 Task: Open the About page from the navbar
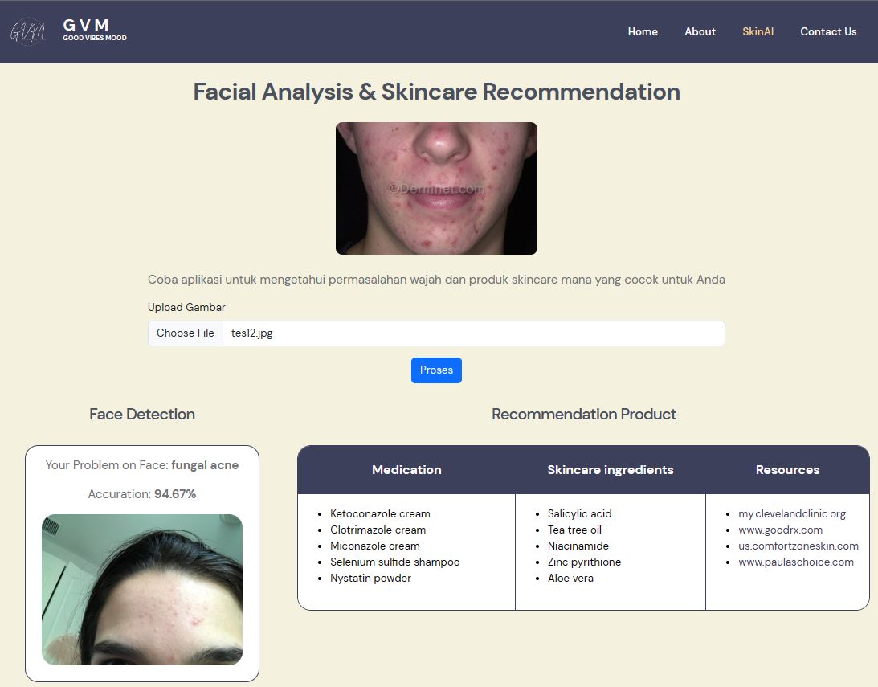click(700, 31)
